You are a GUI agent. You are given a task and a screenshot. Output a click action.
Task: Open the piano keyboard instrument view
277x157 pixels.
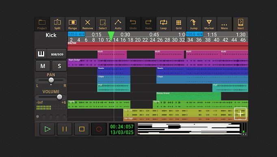pos(41,54)
